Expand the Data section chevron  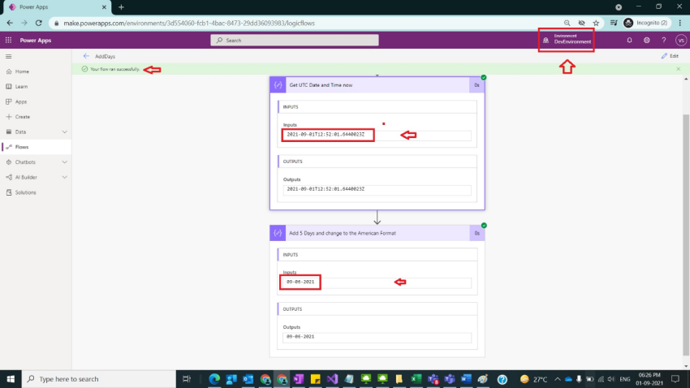click(65, 132)
